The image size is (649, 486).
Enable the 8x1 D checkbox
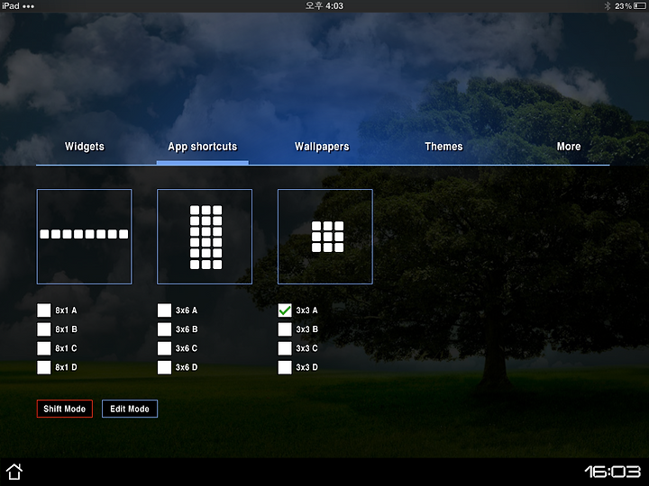pyautogui.click(x=44, y=367)
